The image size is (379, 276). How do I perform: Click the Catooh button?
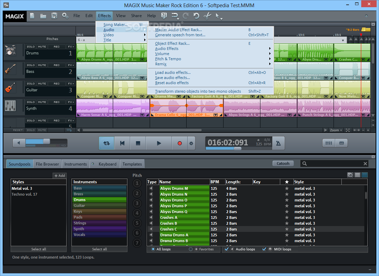283,163
